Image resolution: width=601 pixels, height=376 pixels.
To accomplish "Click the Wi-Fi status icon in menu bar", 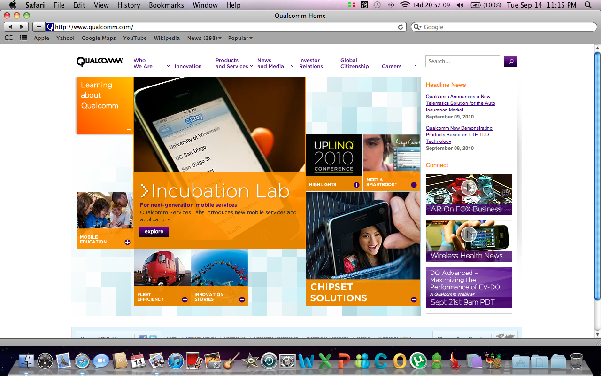I will [x=405, y=5].
